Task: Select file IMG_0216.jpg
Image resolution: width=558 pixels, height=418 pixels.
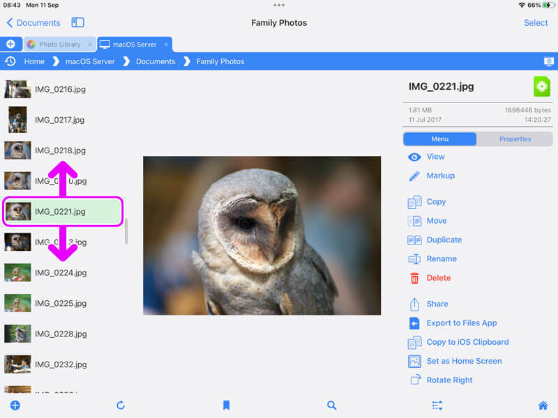Action: [x=63, y=89]
